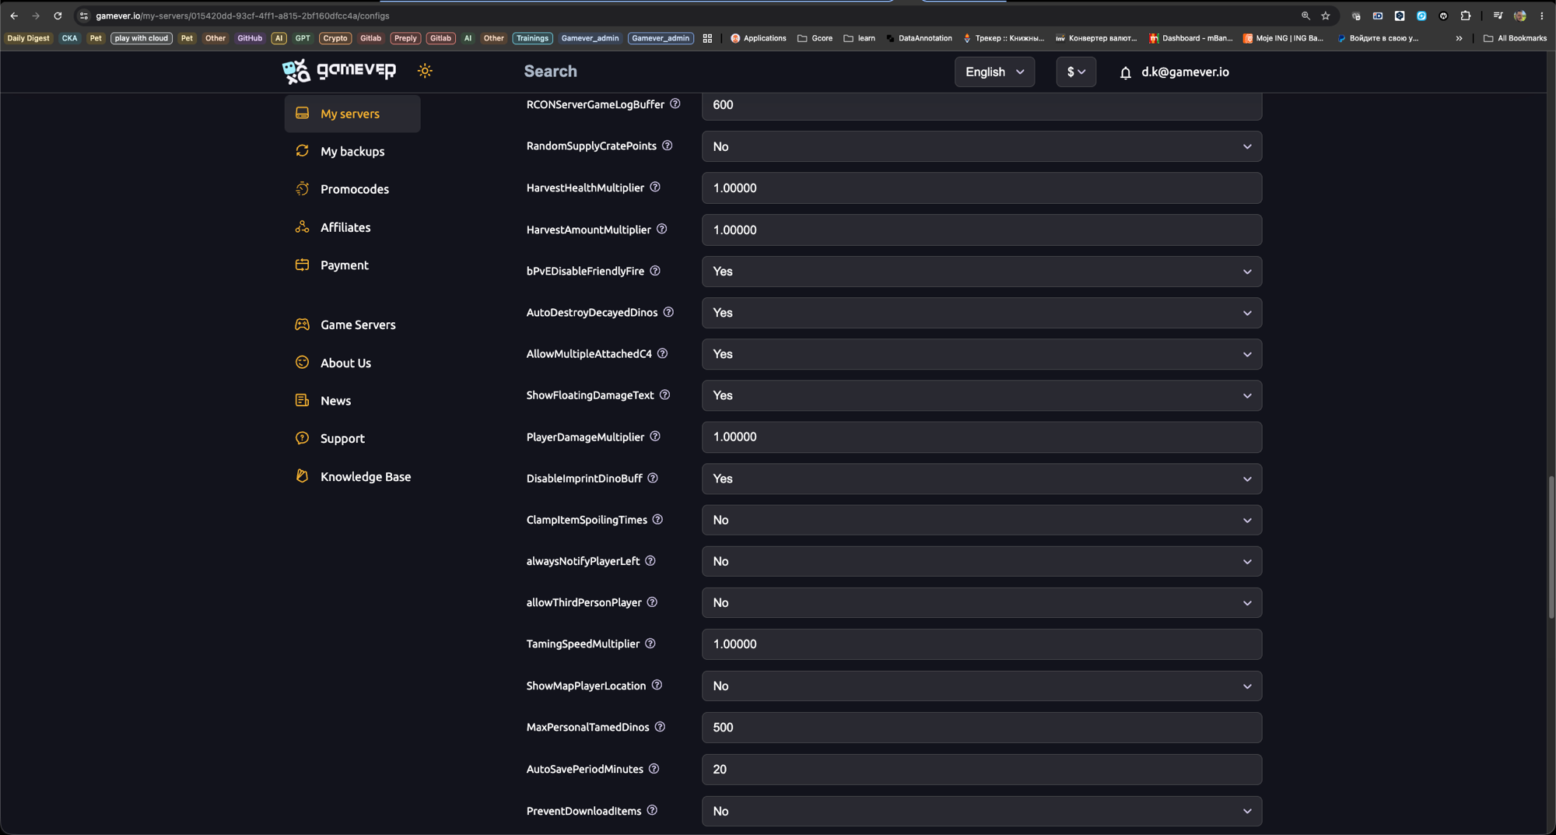Open My servers in sidebar
Image resolution: width=1556 pixels, height=835 pixels.
point(352,114)
